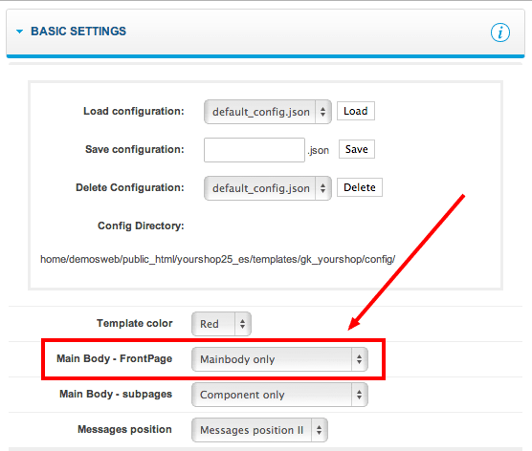Screen dimensions: 532x451
Task: Collapse the Basic Settings section arrow
Action: (x=20, y=32)
